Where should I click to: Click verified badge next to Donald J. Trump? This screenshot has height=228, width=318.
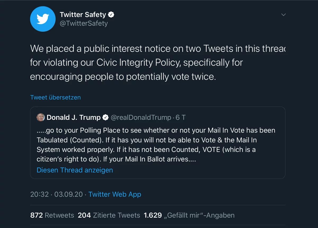[x=105, y=117]
